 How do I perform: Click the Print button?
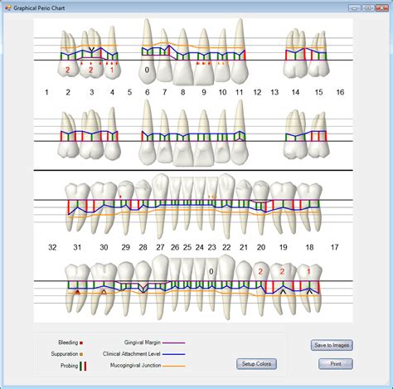(x=336, y=364)
